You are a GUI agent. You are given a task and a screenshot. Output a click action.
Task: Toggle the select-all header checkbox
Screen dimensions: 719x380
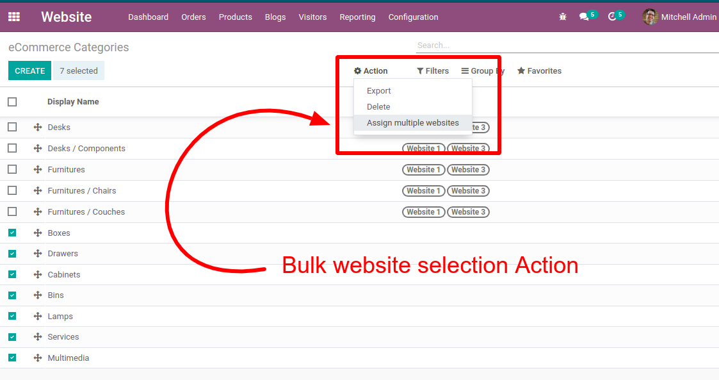pos(12,102)
